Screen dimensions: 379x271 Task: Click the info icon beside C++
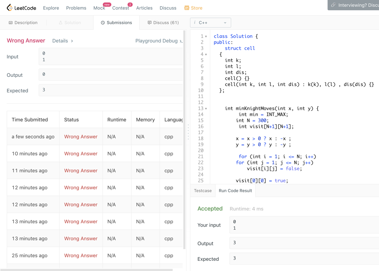click(x=194, y=22)
